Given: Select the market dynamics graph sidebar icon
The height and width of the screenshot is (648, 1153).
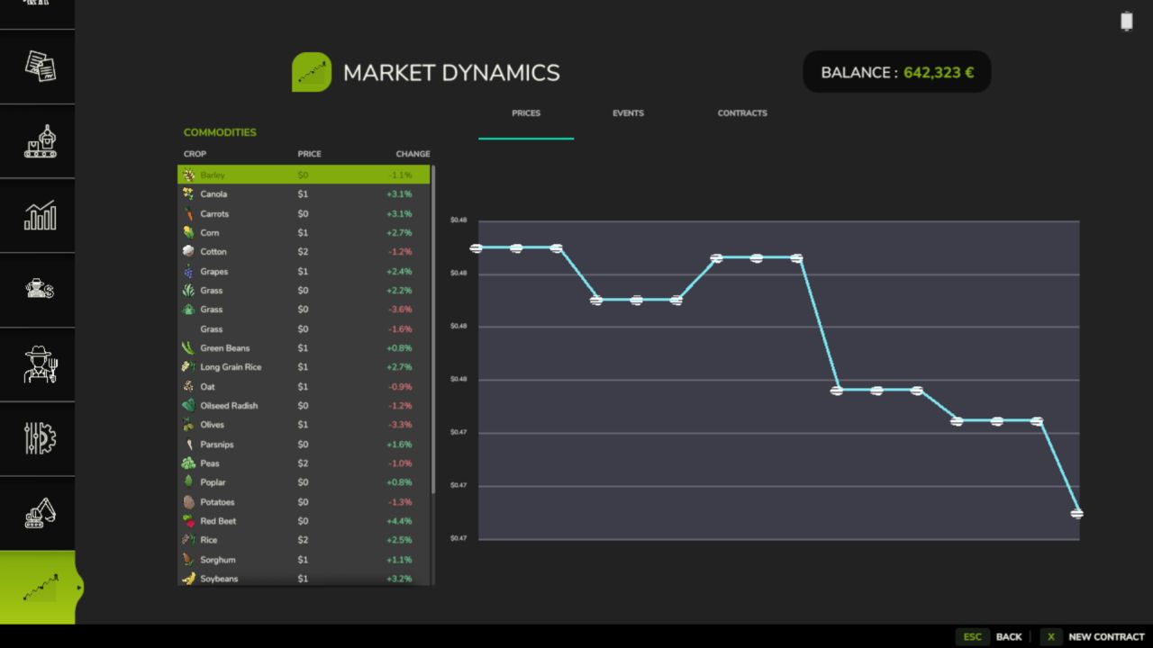Looking at the screenshot, I should click(x=39, y=588).
